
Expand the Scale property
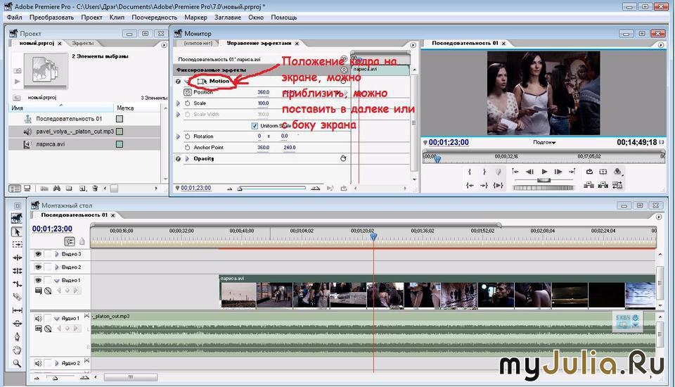(x=178, y=103)
